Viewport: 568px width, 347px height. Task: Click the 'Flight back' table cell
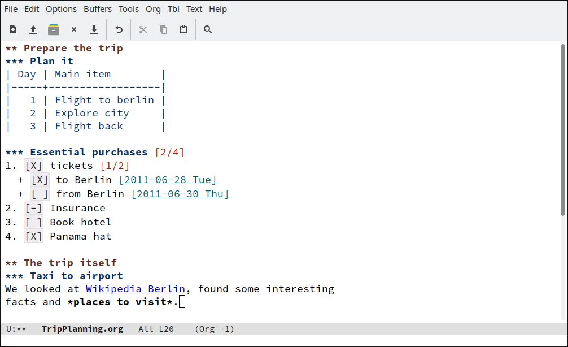pos(89,126)
